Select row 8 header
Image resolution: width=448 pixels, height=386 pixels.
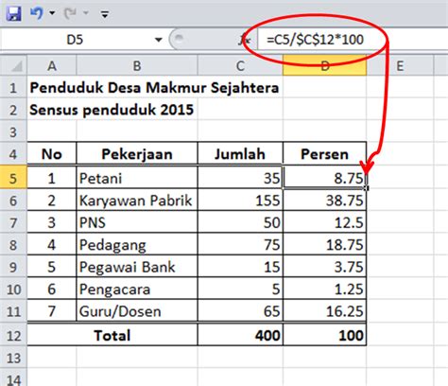[x=13, y=245]
